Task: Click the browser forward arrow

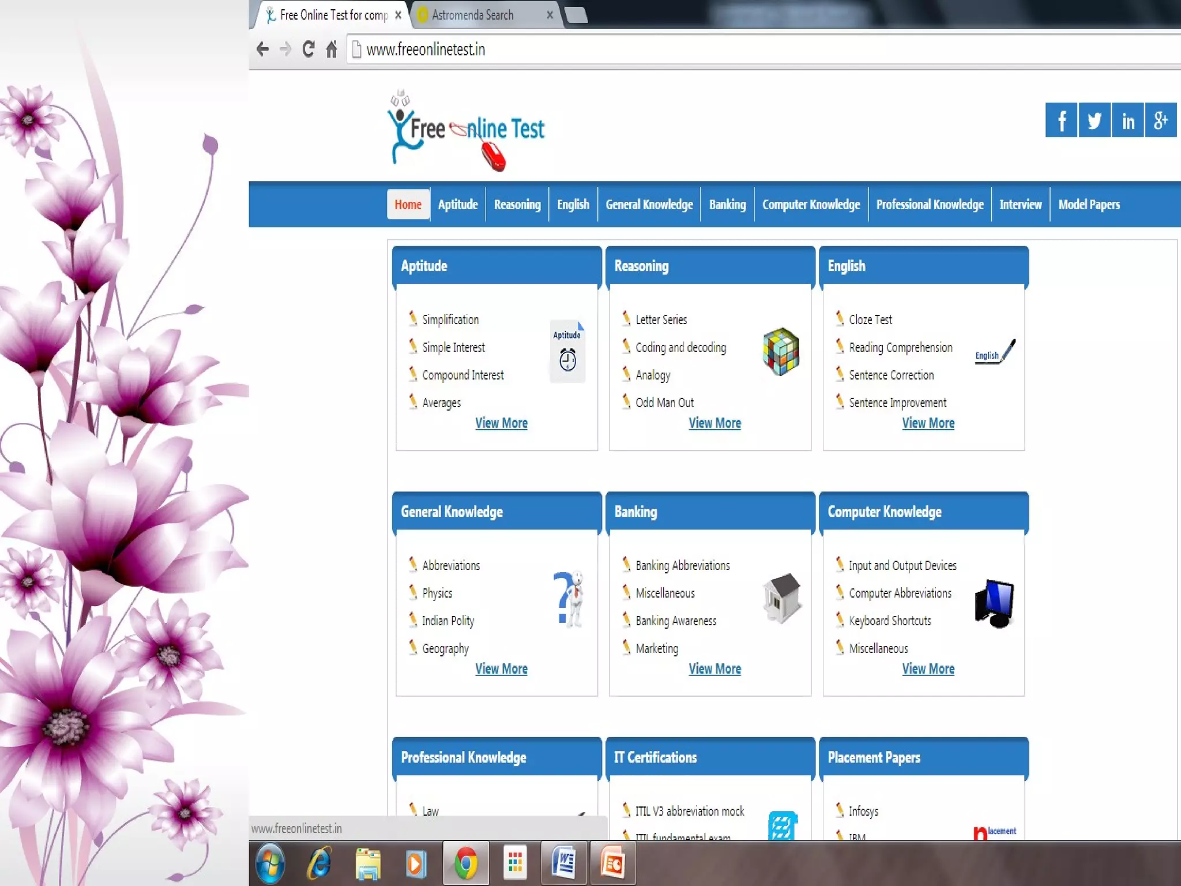Action: (285, 49)
